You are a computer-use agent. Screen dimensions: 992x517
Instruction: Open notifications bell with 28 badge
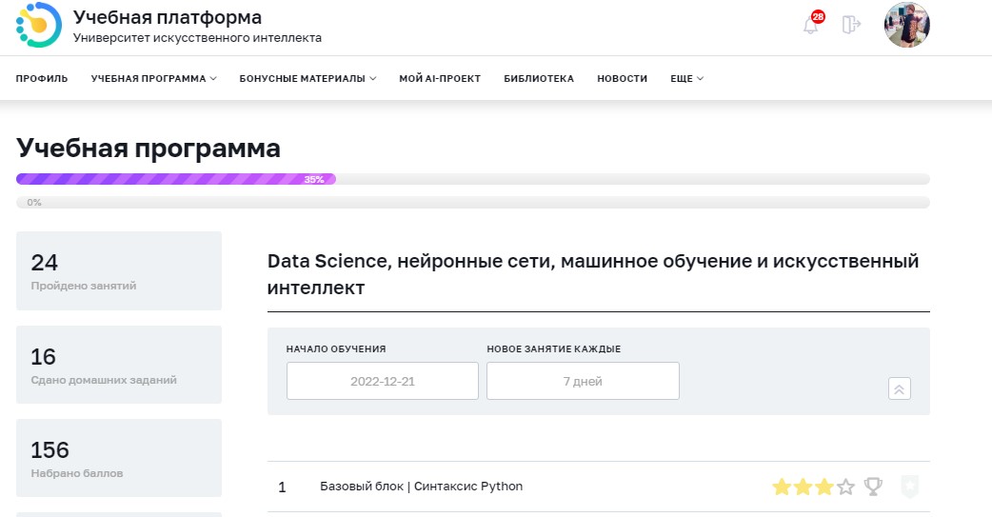[811, 25]
